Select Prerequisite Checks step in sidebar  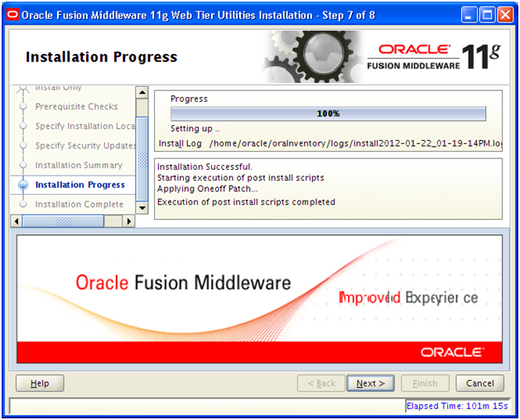[77, 107]
